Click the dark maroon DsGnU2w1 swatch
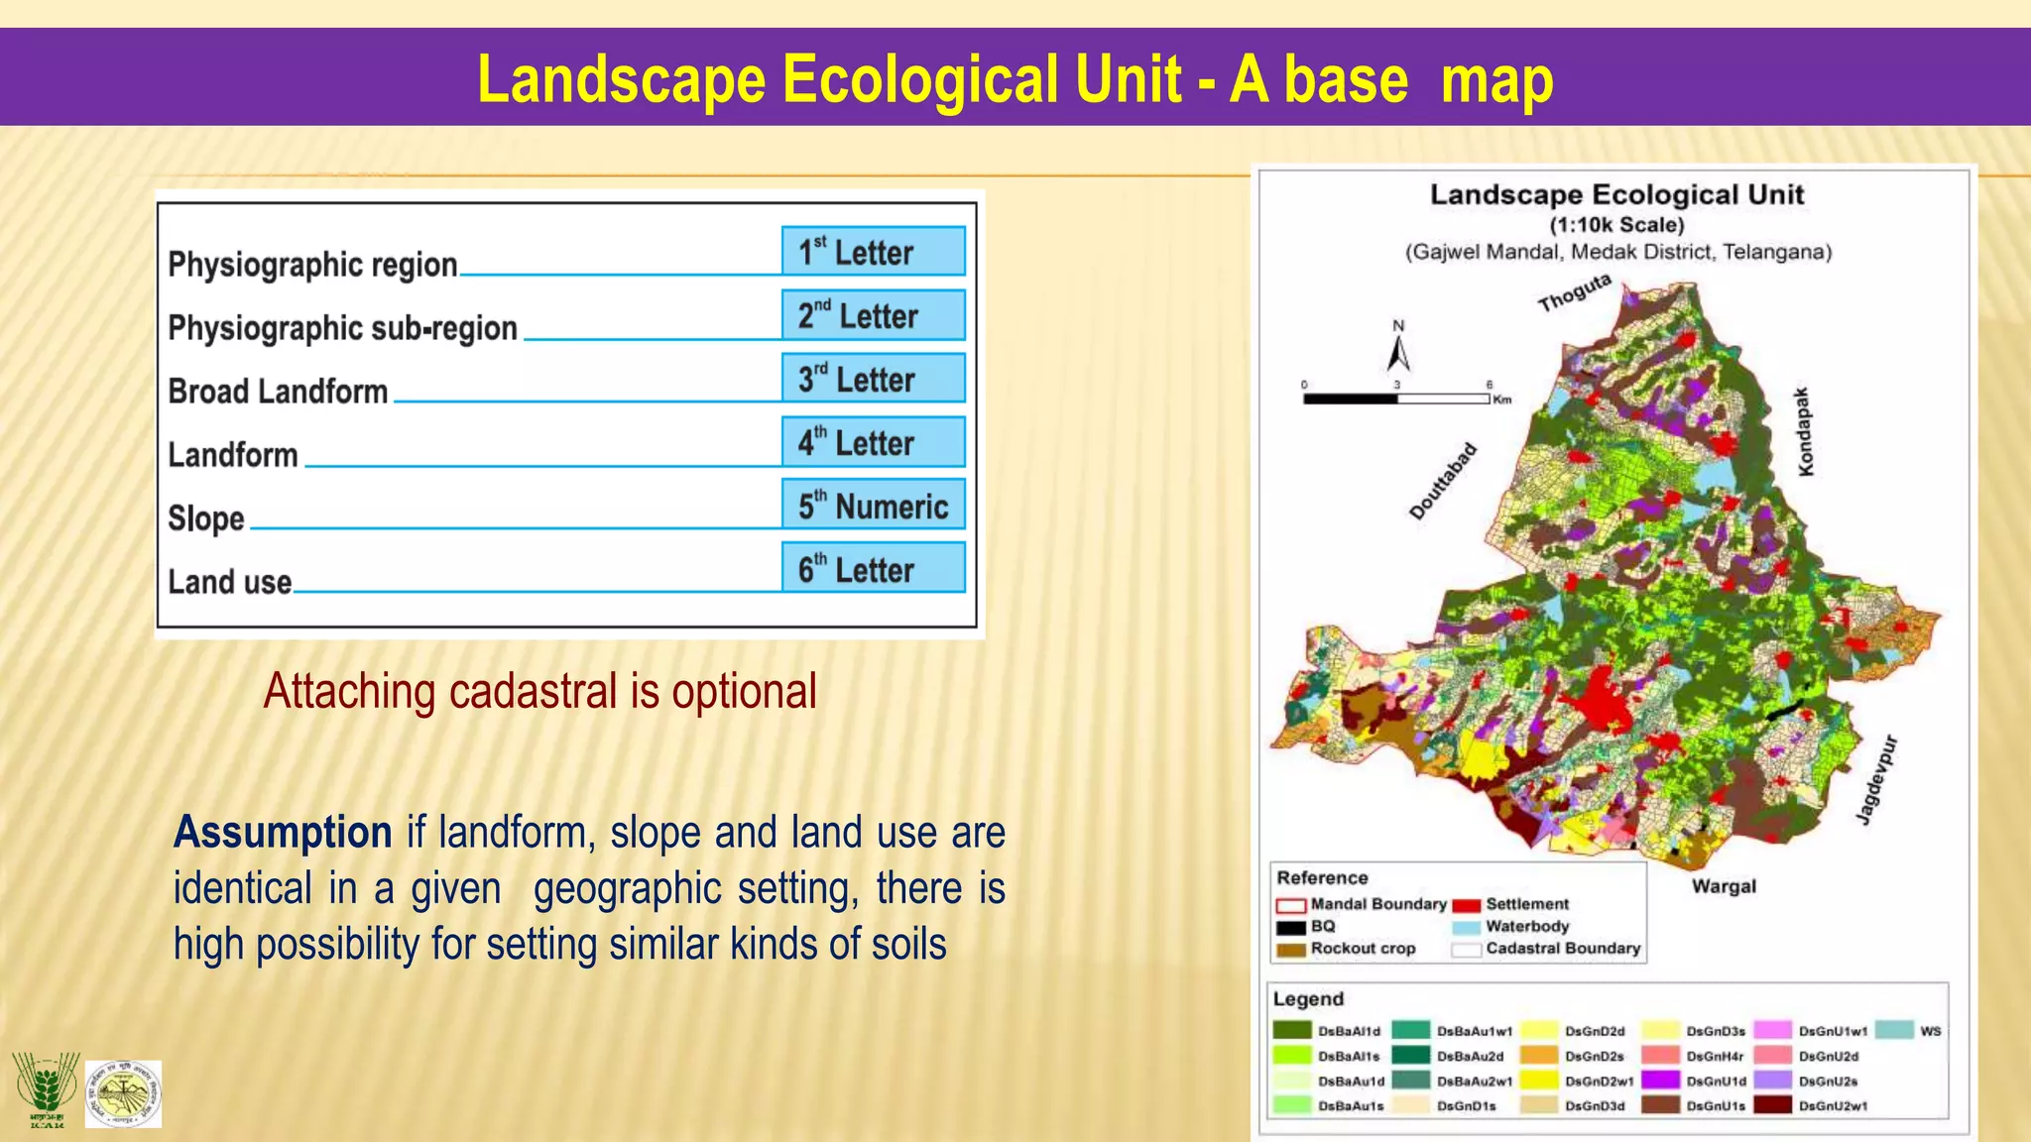 (1772, 1105)
